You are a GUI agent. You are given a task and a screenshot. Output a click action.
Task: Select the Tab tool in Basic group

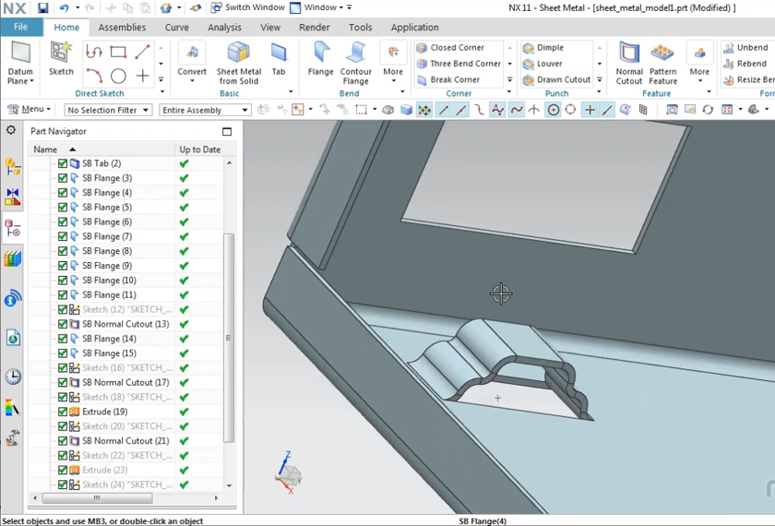pos(279,55)
